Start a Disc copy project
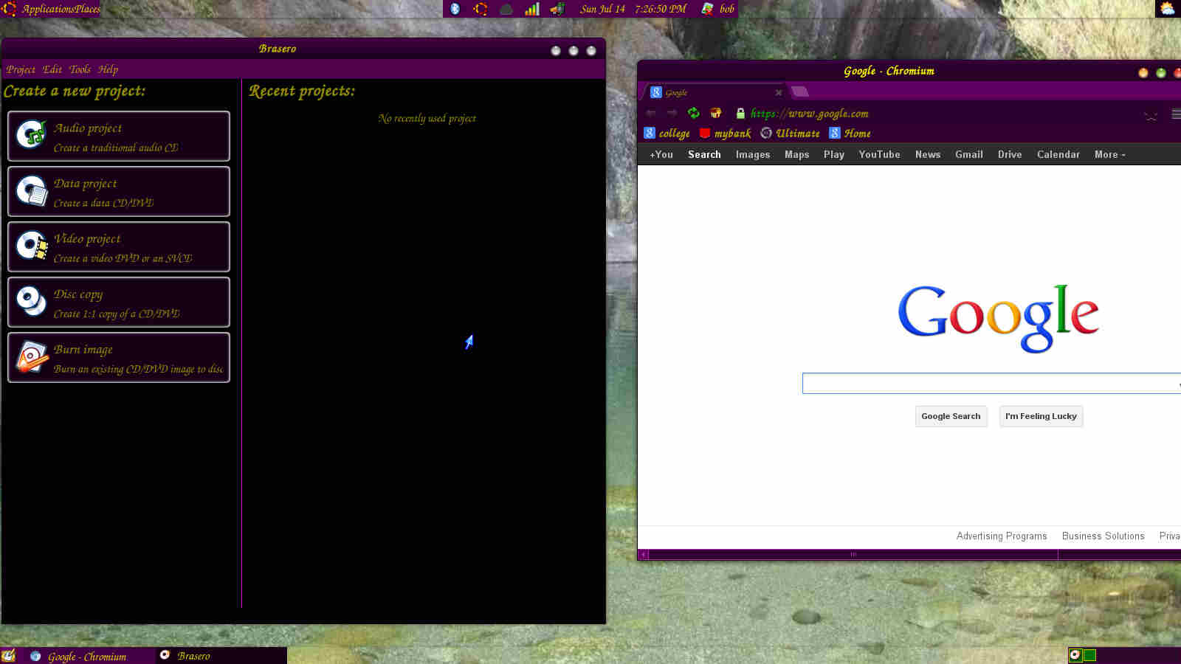The width and height of the screenshot is (1181, 664). coord(119,302)
